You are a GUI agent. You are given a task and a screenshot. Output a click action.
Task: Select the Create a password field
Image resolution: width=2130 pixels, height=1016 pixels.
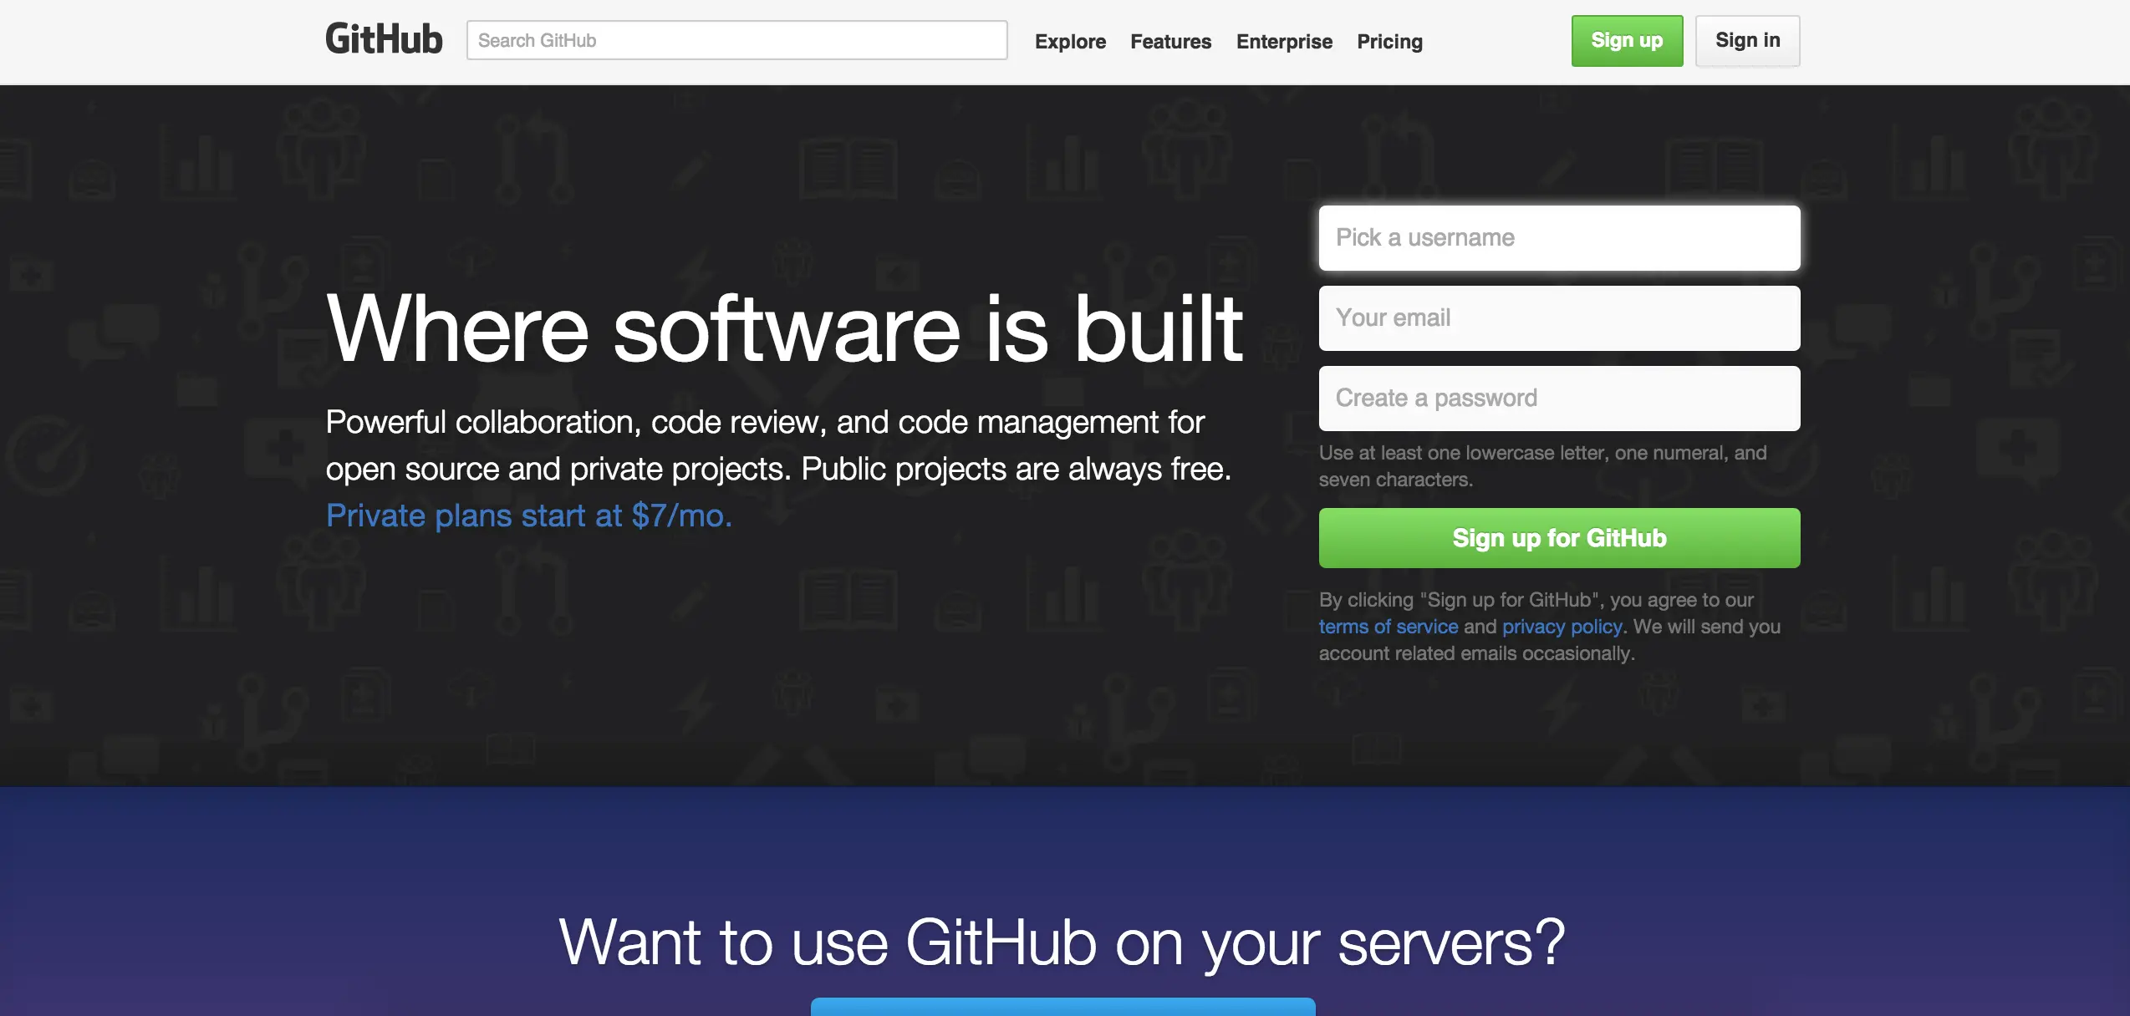point(1559,399)
